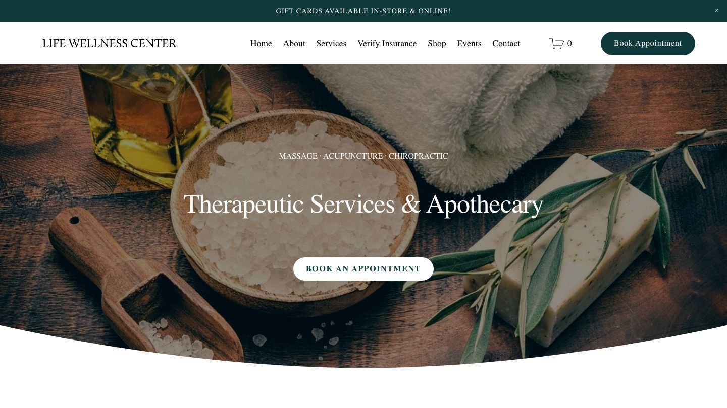
Task: Click the gift cards announcement text
Action: pos(363,11)
